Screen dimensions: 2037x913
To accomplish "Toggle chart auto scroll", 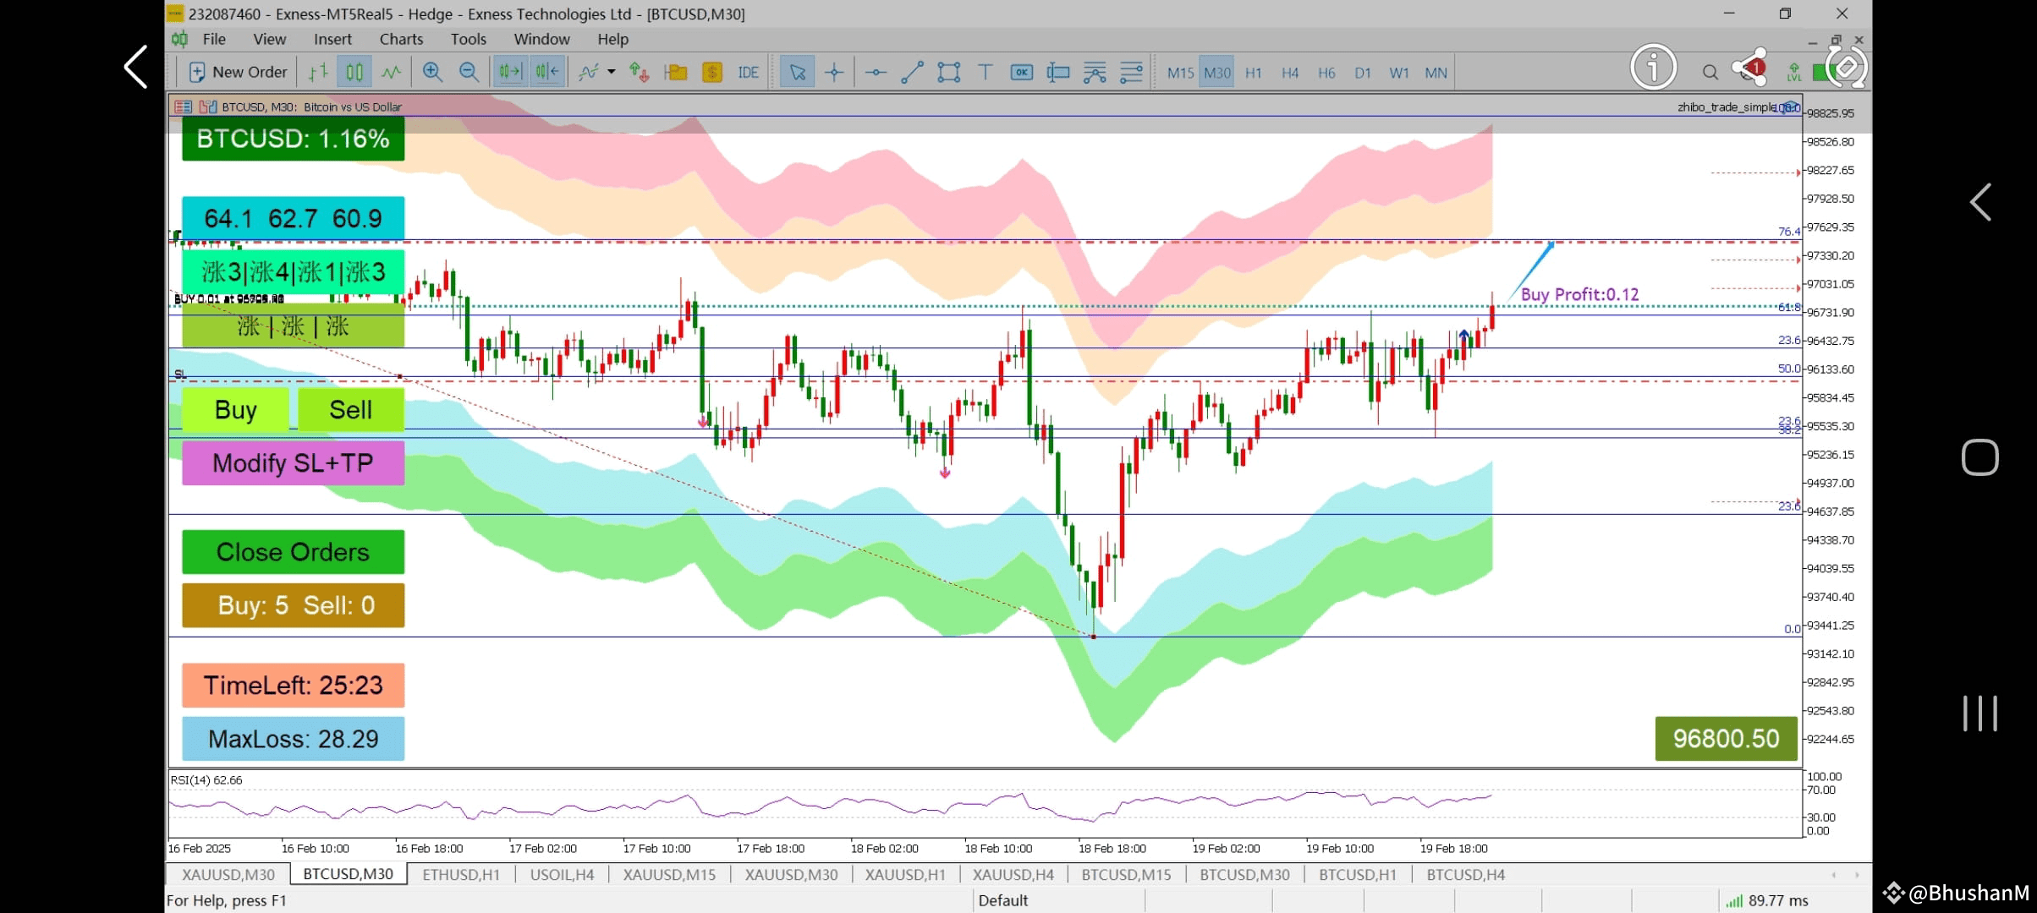I will (510, 73).
